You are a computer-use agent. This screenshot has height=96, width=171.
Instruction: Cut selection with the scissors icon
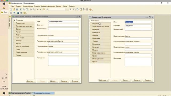[21, 10]
